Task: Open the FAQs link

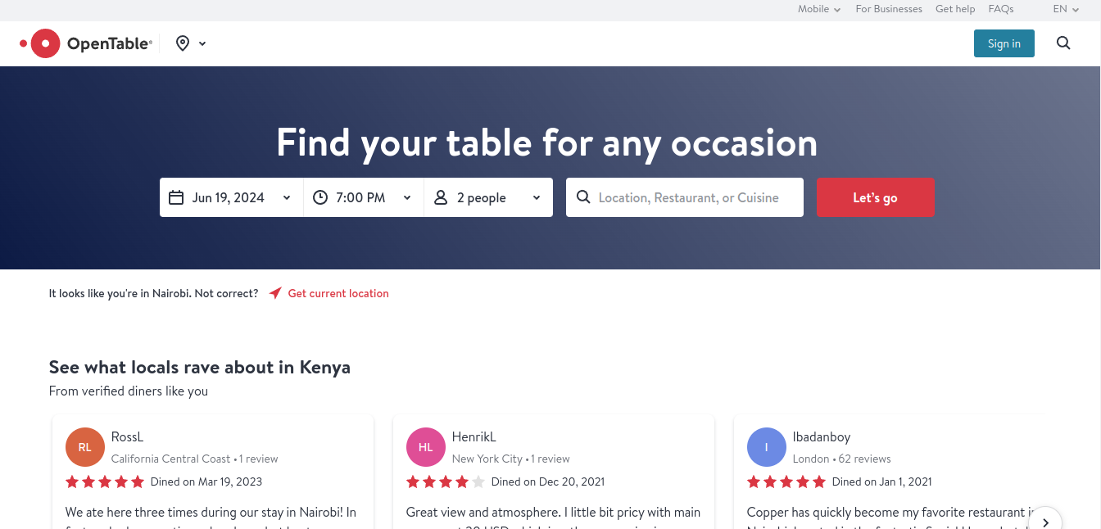Action: (1001, 9)
